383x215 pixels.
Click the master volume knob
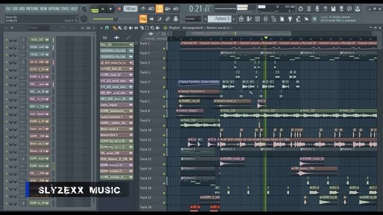(x=84, y=9)
